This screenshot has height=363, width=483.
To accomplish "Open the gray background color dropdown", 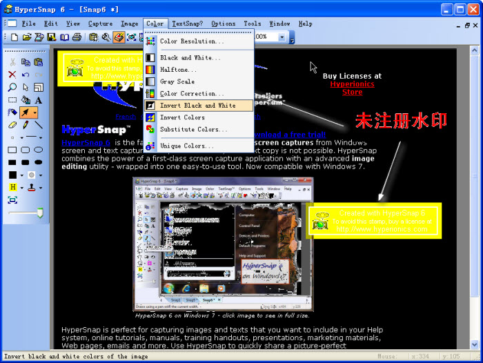I will pyautogui.click(x=41, y=175).
